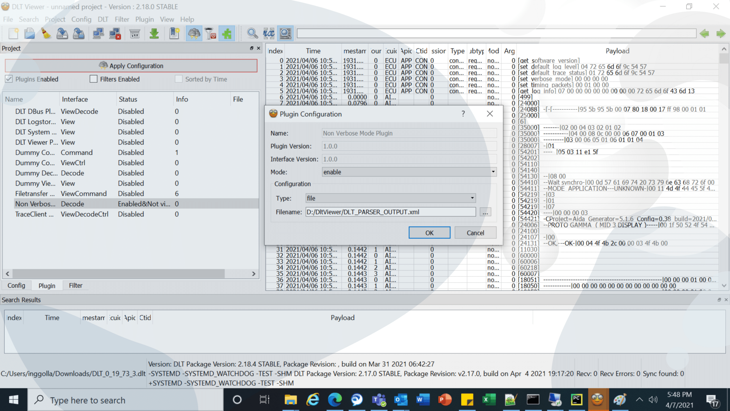
Task: Toggle the filter funnel toolbar icon
Action: 210,34
